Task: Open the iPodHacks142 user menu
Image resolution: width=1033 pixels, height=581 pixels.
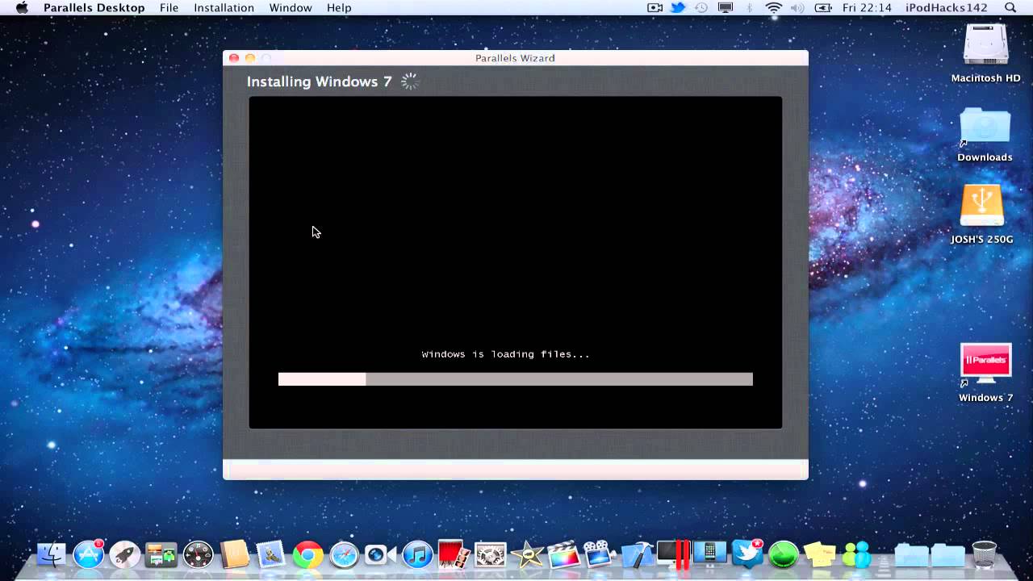Action: pyautogui.click(x=946, y=8)
